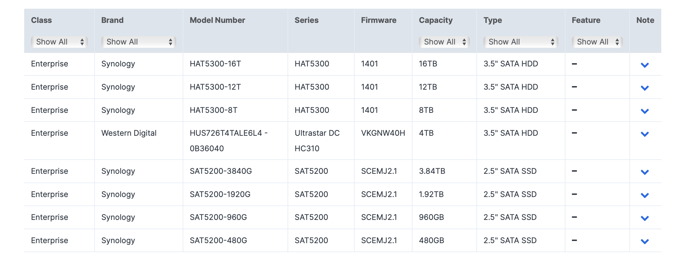Click the 4TB capacity cell
This screenshot has height=267, width=690.
coord(426,133)
